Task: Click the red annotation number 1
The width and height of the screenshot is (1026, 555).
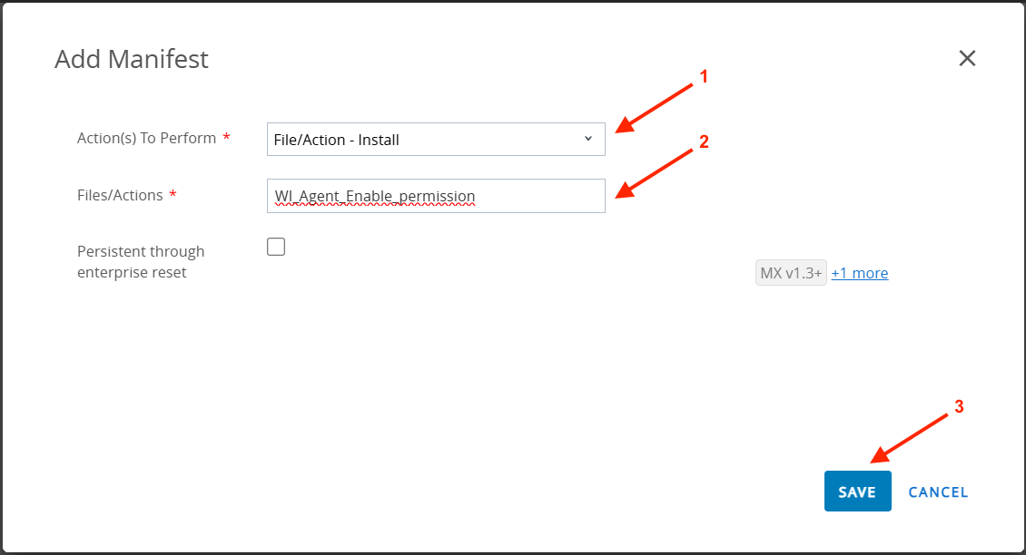Action: click(x=703, y=78)
